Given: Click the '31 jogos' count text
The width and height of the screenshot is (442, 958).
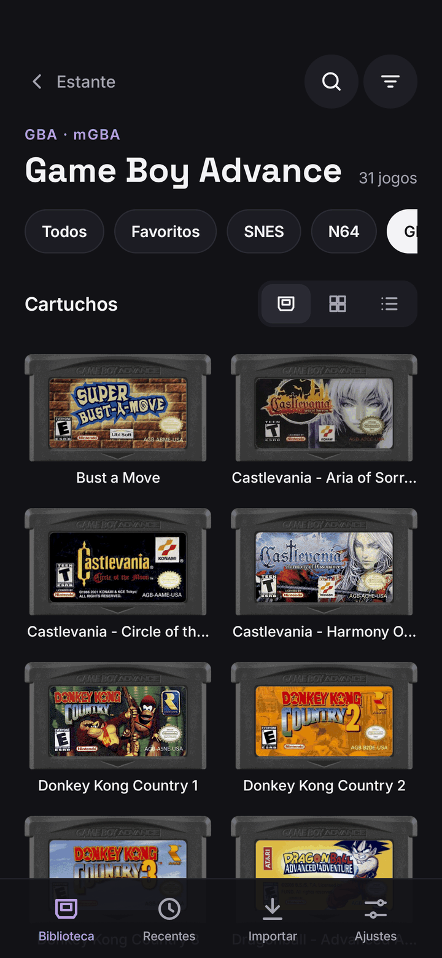Looking at the screenshot, I should 388,178.
